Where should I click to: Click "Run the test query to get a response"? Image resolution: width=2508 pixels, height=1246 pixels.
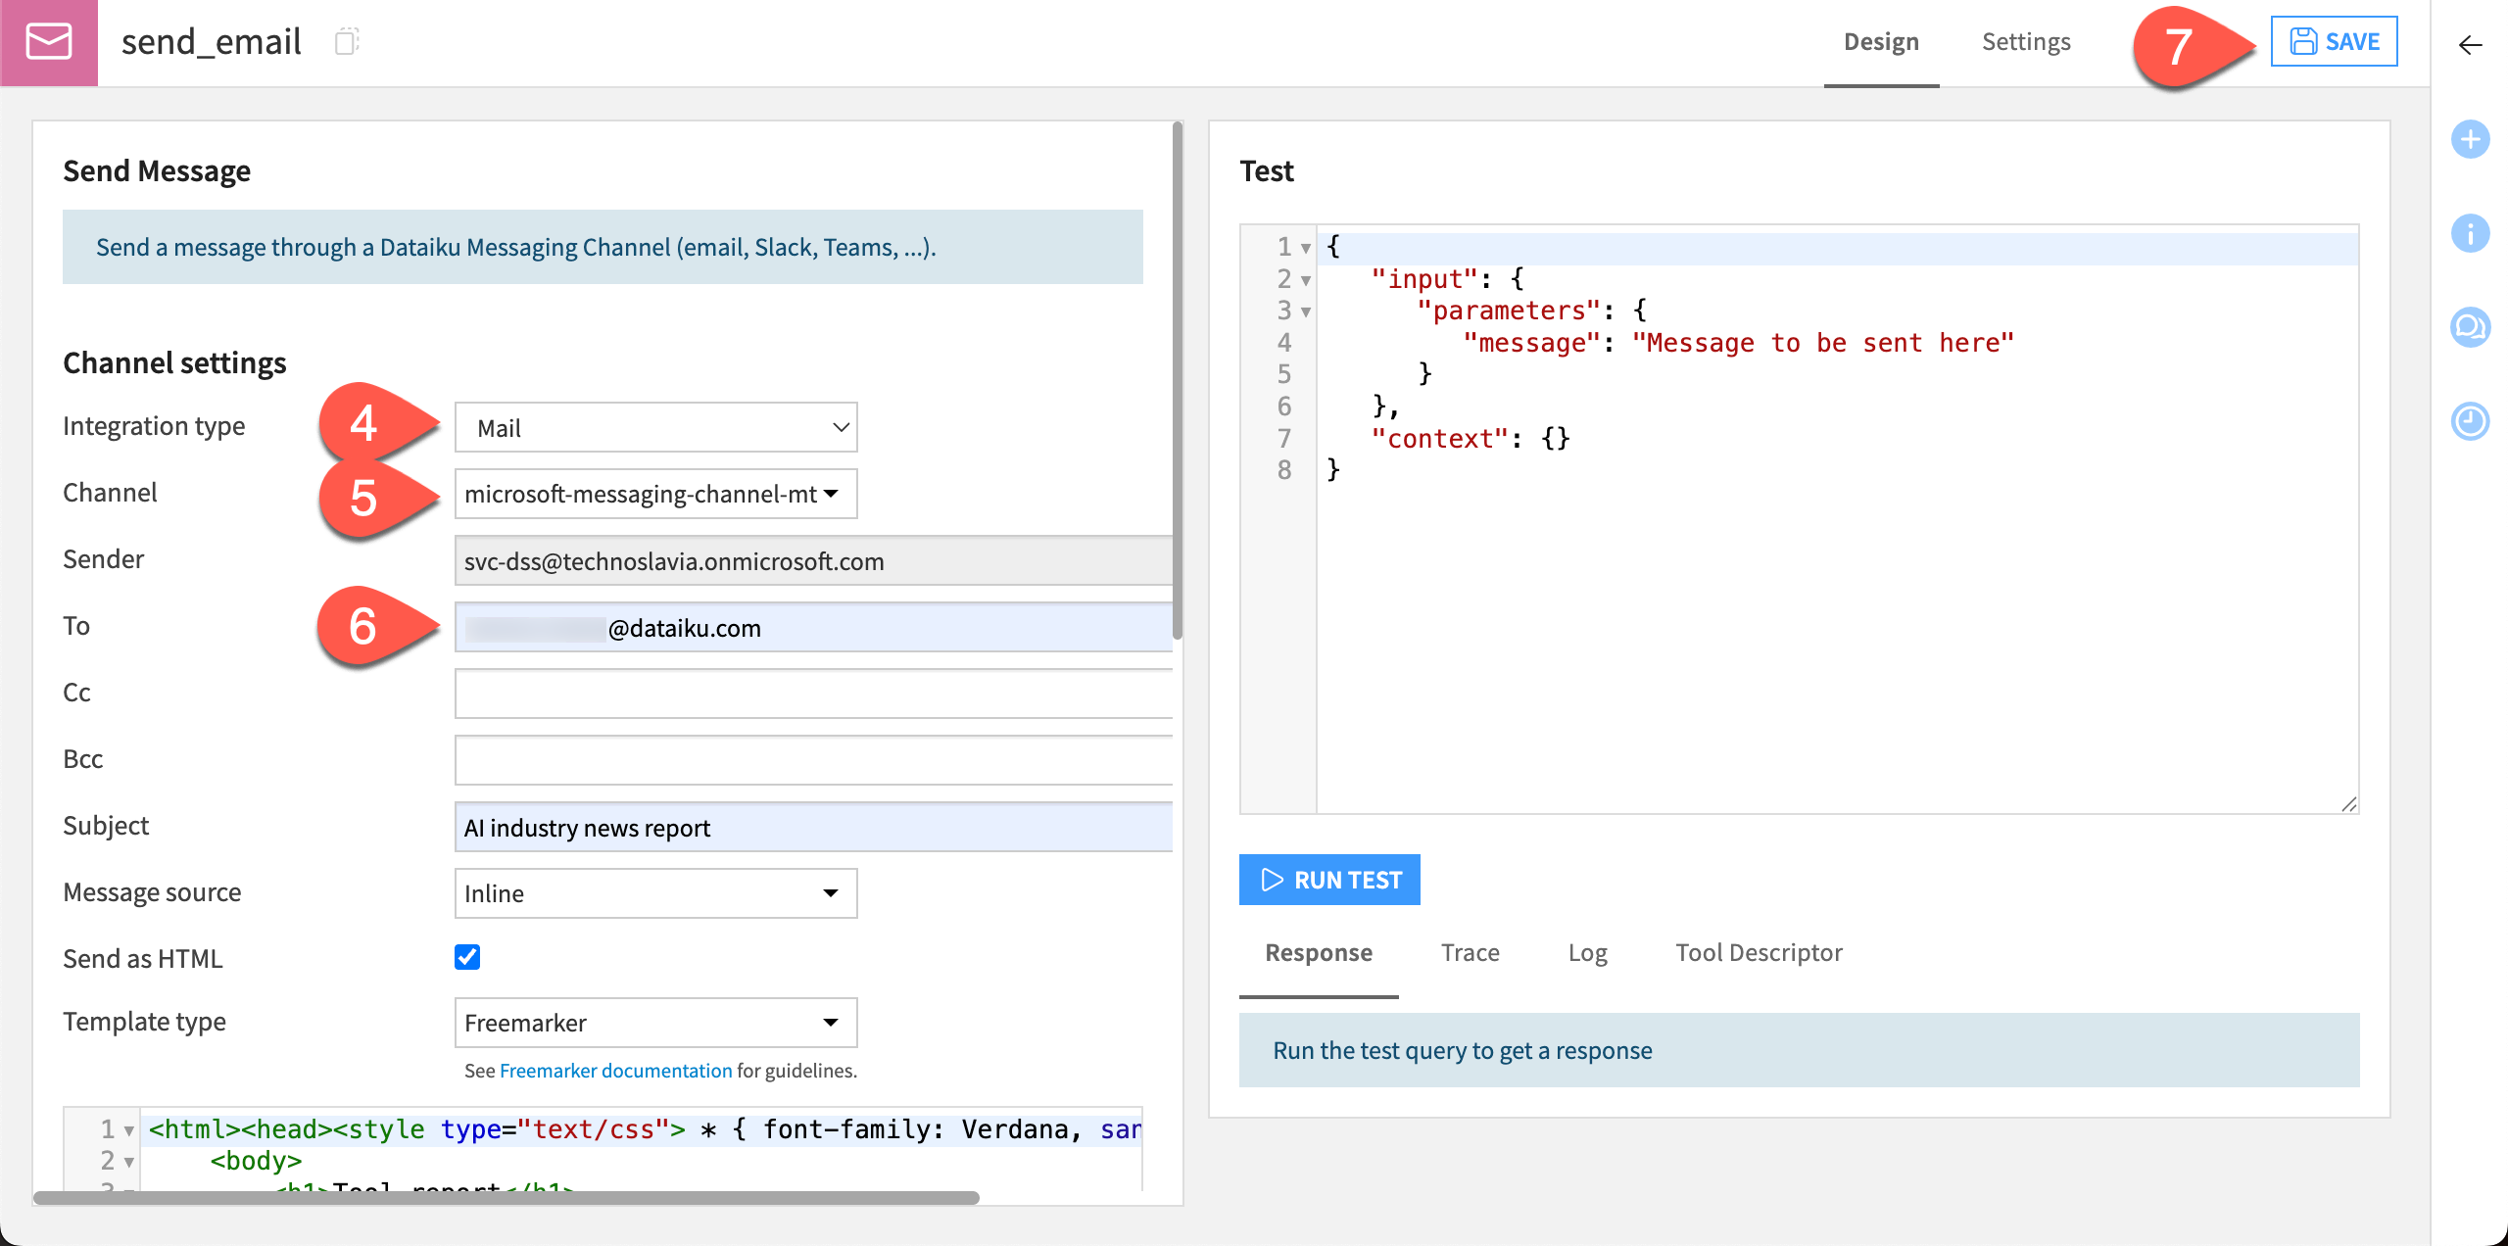(x=1462, y=1050)
